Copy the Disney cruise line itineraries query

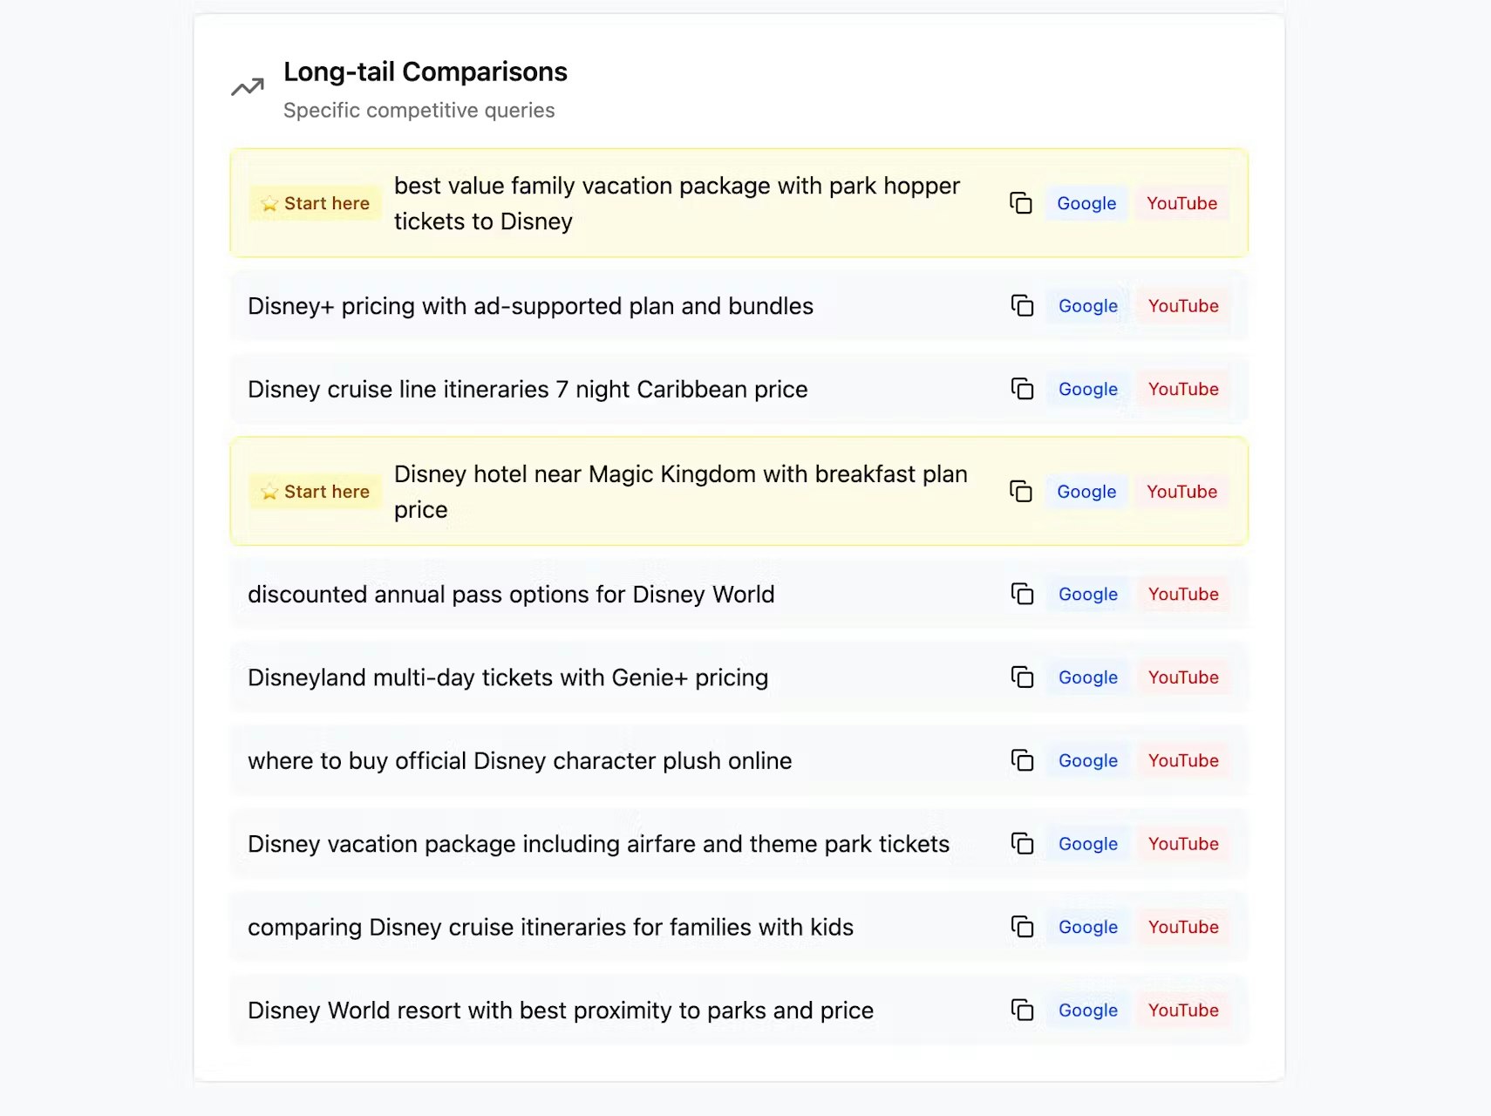(1021, 389)
